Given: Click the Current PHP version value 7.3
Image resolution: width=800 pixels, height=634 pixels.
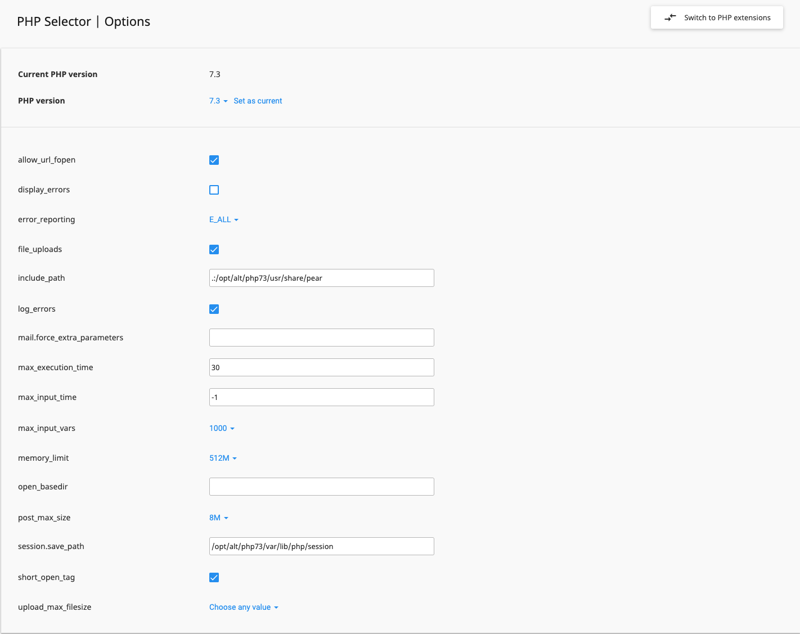Looking at the screenshot, I should pos(215,74).
